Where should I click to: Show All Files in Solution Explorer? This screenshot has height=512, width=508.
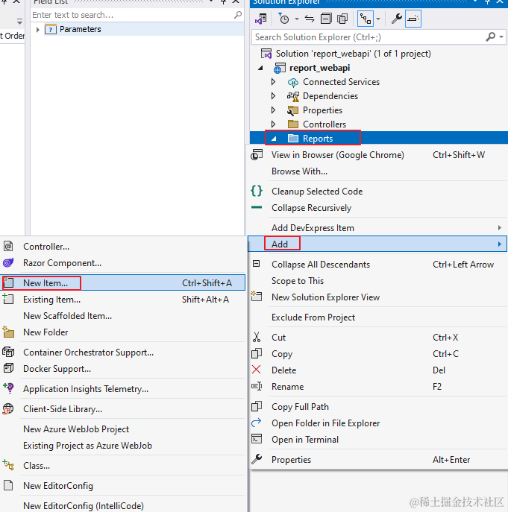(x=342, y=19)
